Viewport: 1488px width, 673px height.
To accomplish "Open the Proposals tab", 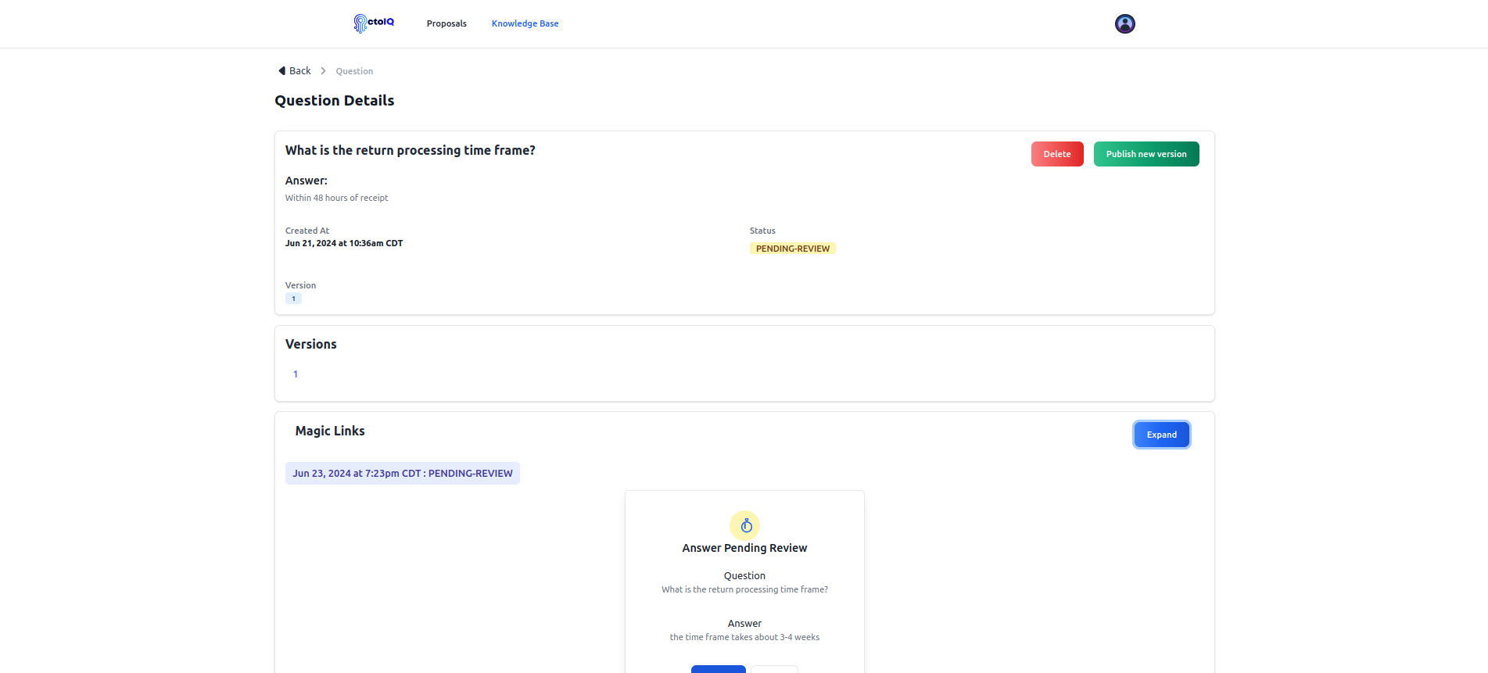I will 446,23.
